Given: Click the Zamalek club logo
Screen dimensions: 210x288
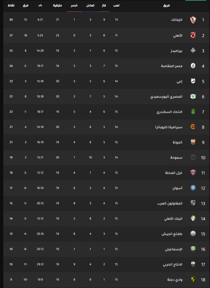Looking at the screenshot, I should coord(193,20).
